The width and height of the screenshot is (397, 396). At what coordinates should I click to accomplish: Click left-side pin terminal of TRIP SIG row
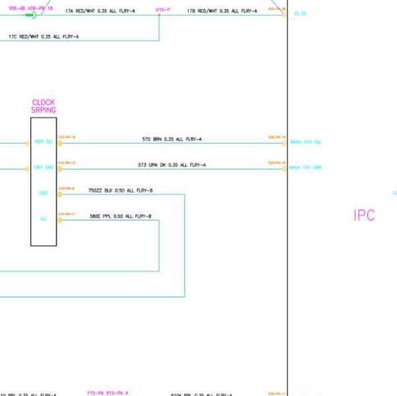(x=27, y=143)
